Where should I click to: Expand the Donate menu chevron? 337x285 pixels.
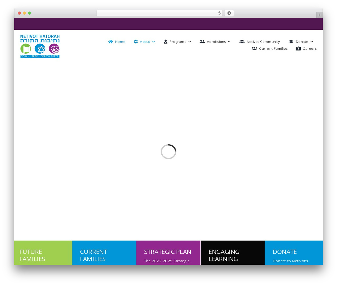point(312,42)
